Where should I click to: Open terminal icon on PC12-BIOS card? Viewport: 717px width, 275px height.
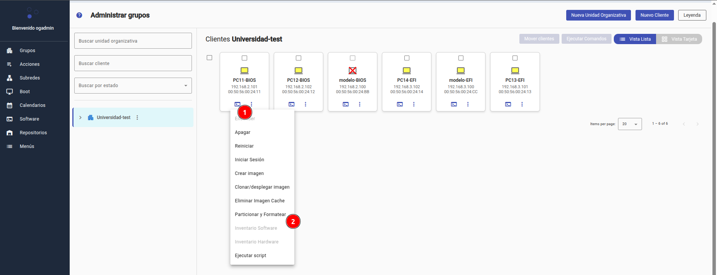pyautogui.click(x=291, y=104)
